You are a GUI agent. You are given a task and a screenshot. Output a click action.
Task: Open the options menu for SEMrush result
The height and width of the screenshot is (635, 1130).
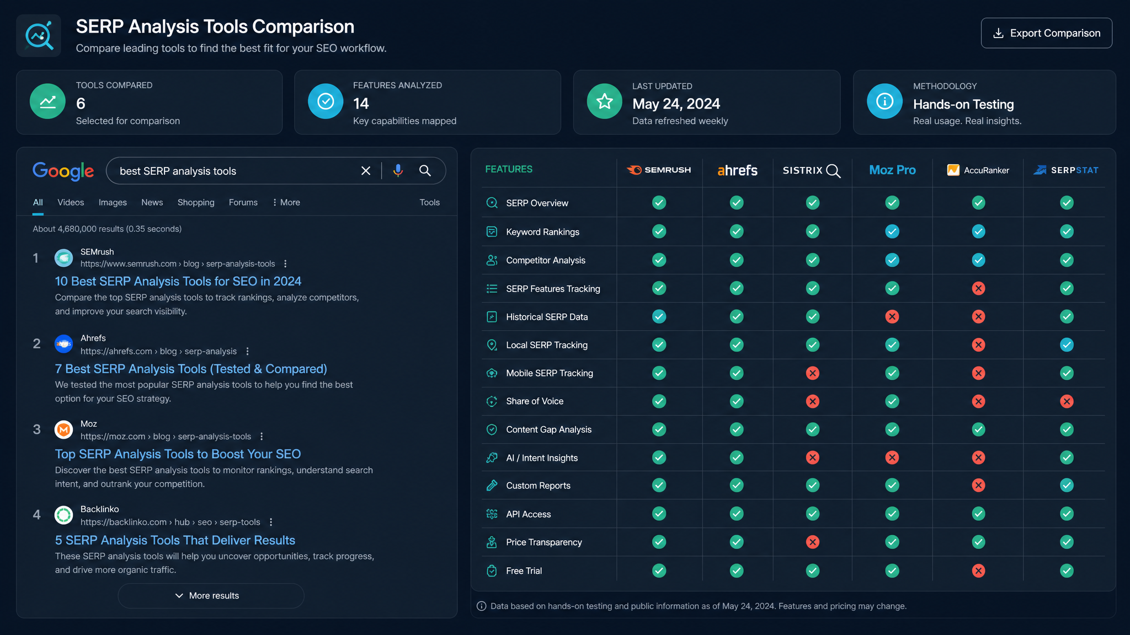coord(285,264)
